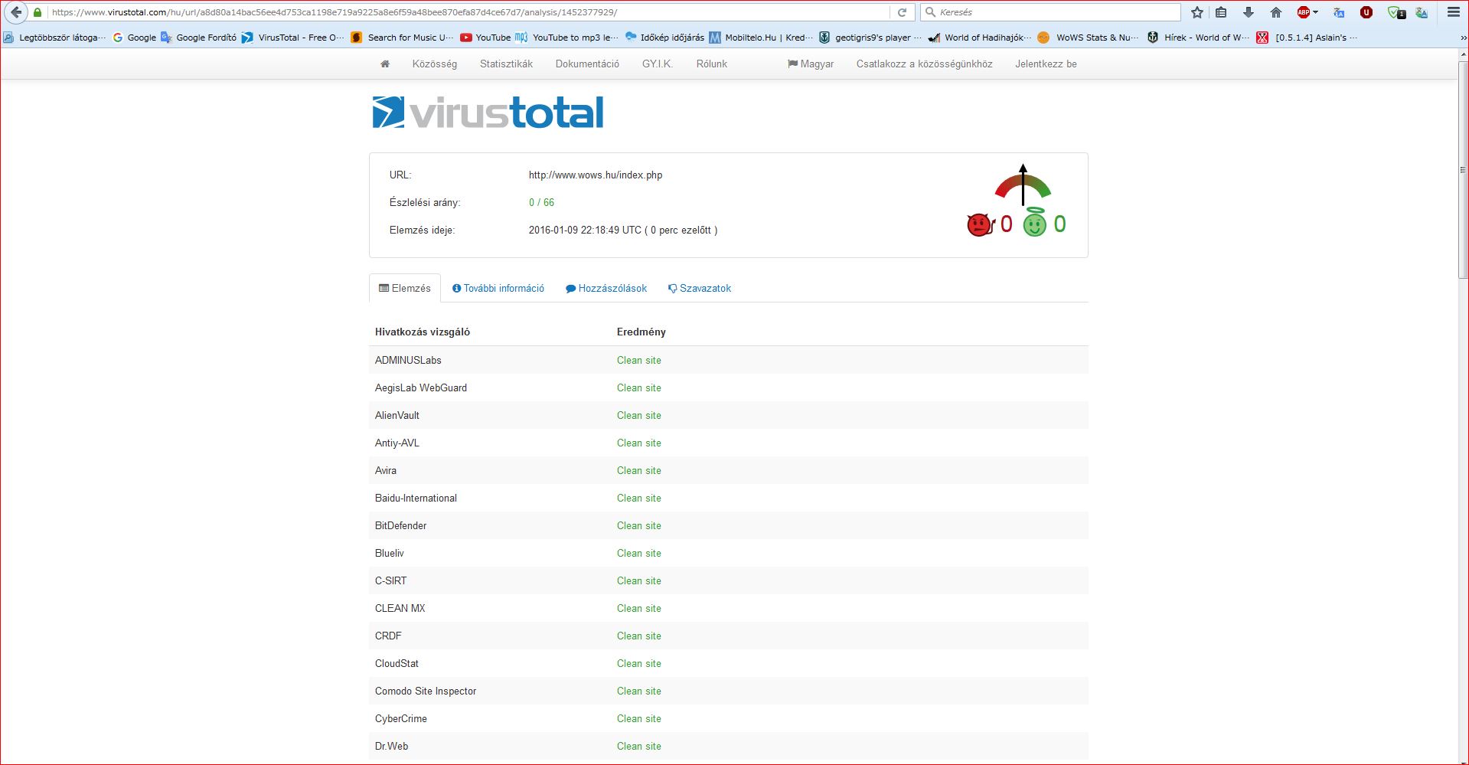The image size is (1469, 765).
Task: Vote malicious with the red devil icon
Action: click(x=980, y=224)
